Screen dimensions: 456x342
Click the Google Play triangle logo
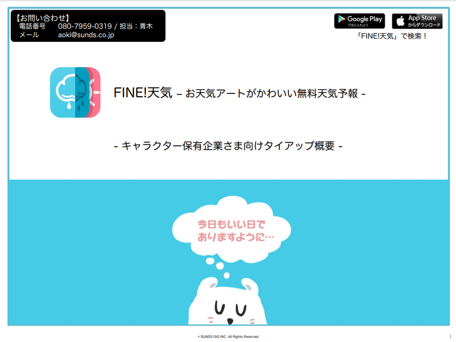click(x=341, y=19)
